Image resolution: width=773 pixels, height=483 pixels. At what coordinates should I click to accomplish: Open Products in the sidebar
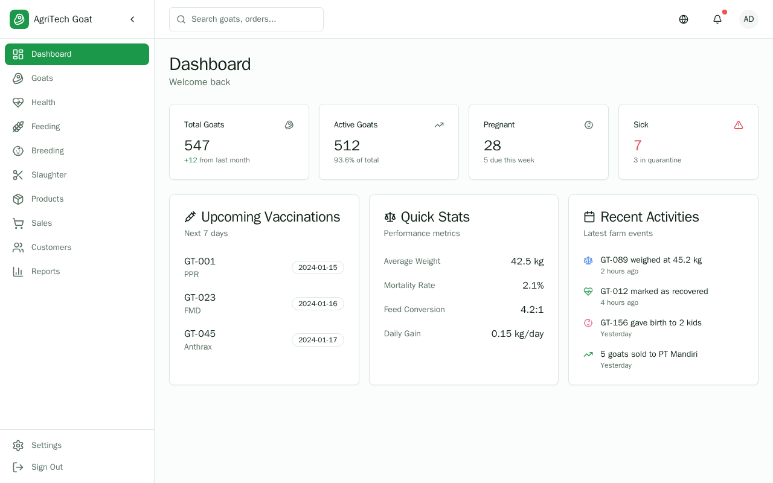pos(77,199)
